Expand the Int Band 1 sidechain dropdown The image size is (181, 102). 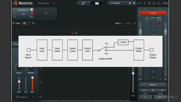[33, 97]
